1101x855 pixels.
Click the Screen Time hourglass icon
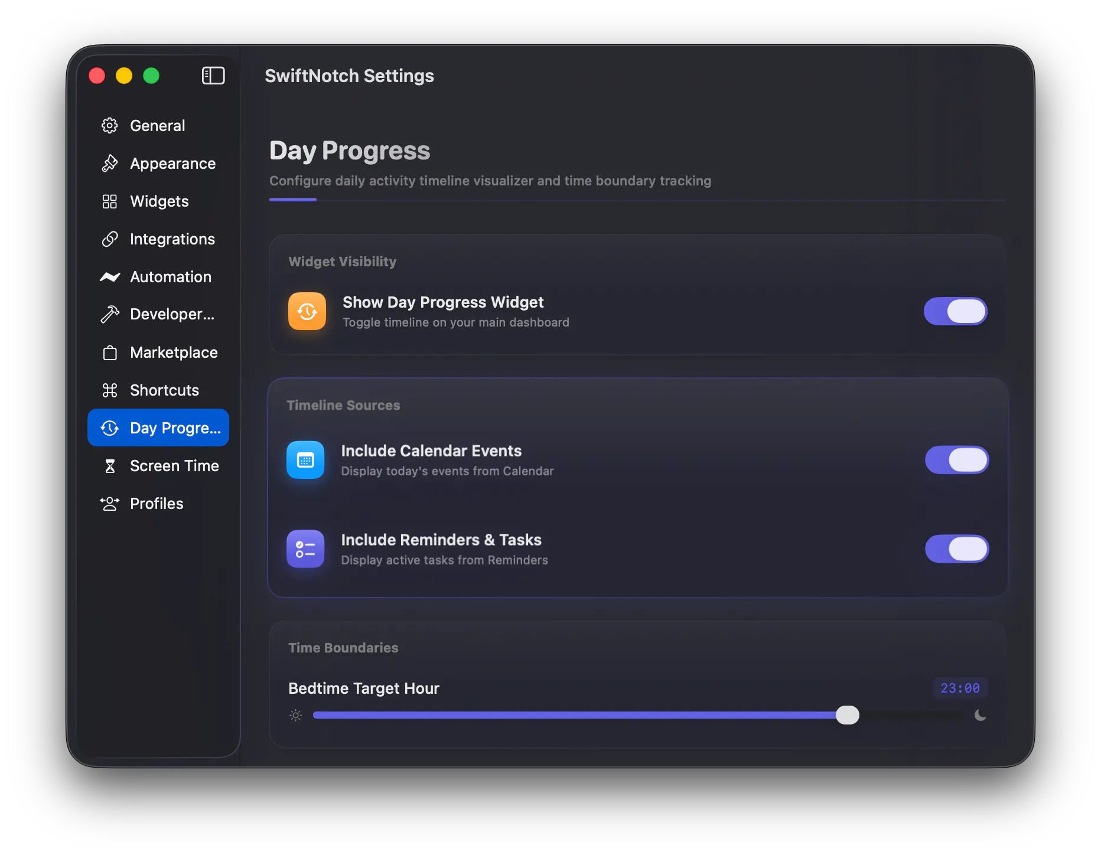(x=110, y=466)
